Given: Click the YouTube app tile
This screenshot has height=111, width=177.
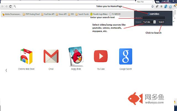Looking at the screenshot, I should [x=101, y=56].
